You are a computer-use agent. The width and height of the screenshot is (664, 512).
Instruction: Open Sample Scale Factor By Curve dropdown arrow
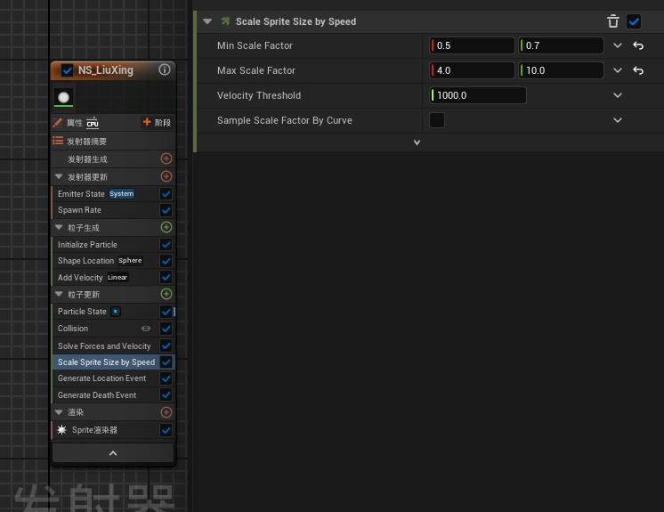618,120
